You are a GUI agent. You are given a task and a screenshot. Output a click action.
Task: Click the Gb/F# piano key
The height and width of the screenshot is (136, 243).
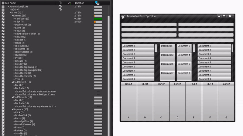(x=210, y=101)
